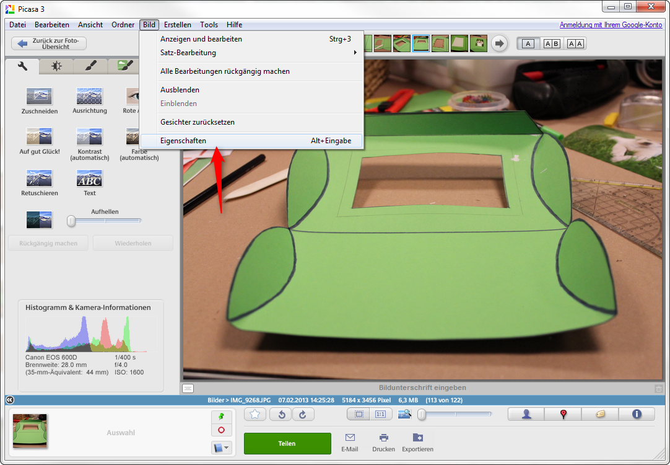Switch to the lighting adjustments tab
Screen dimensions: 670x465
coord(56,66)
